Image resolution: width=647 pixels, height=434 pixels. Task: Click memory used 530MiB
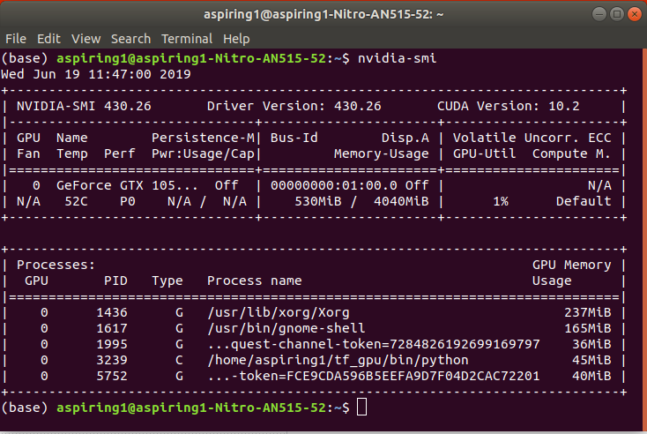pyautogui.click(x=318, y=201)
